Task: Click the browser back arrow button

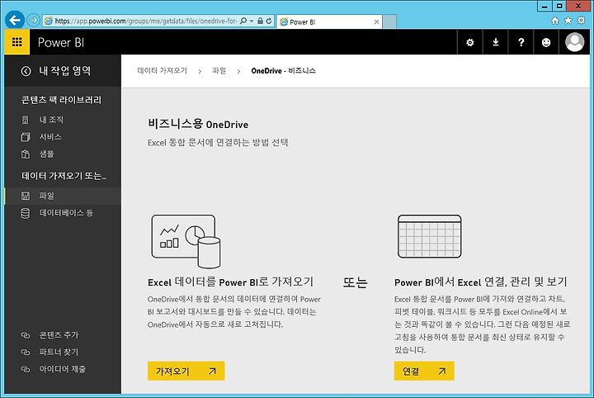Action: (x=15, y=20)
